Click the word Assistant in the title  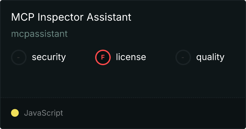tap(109, 17)
